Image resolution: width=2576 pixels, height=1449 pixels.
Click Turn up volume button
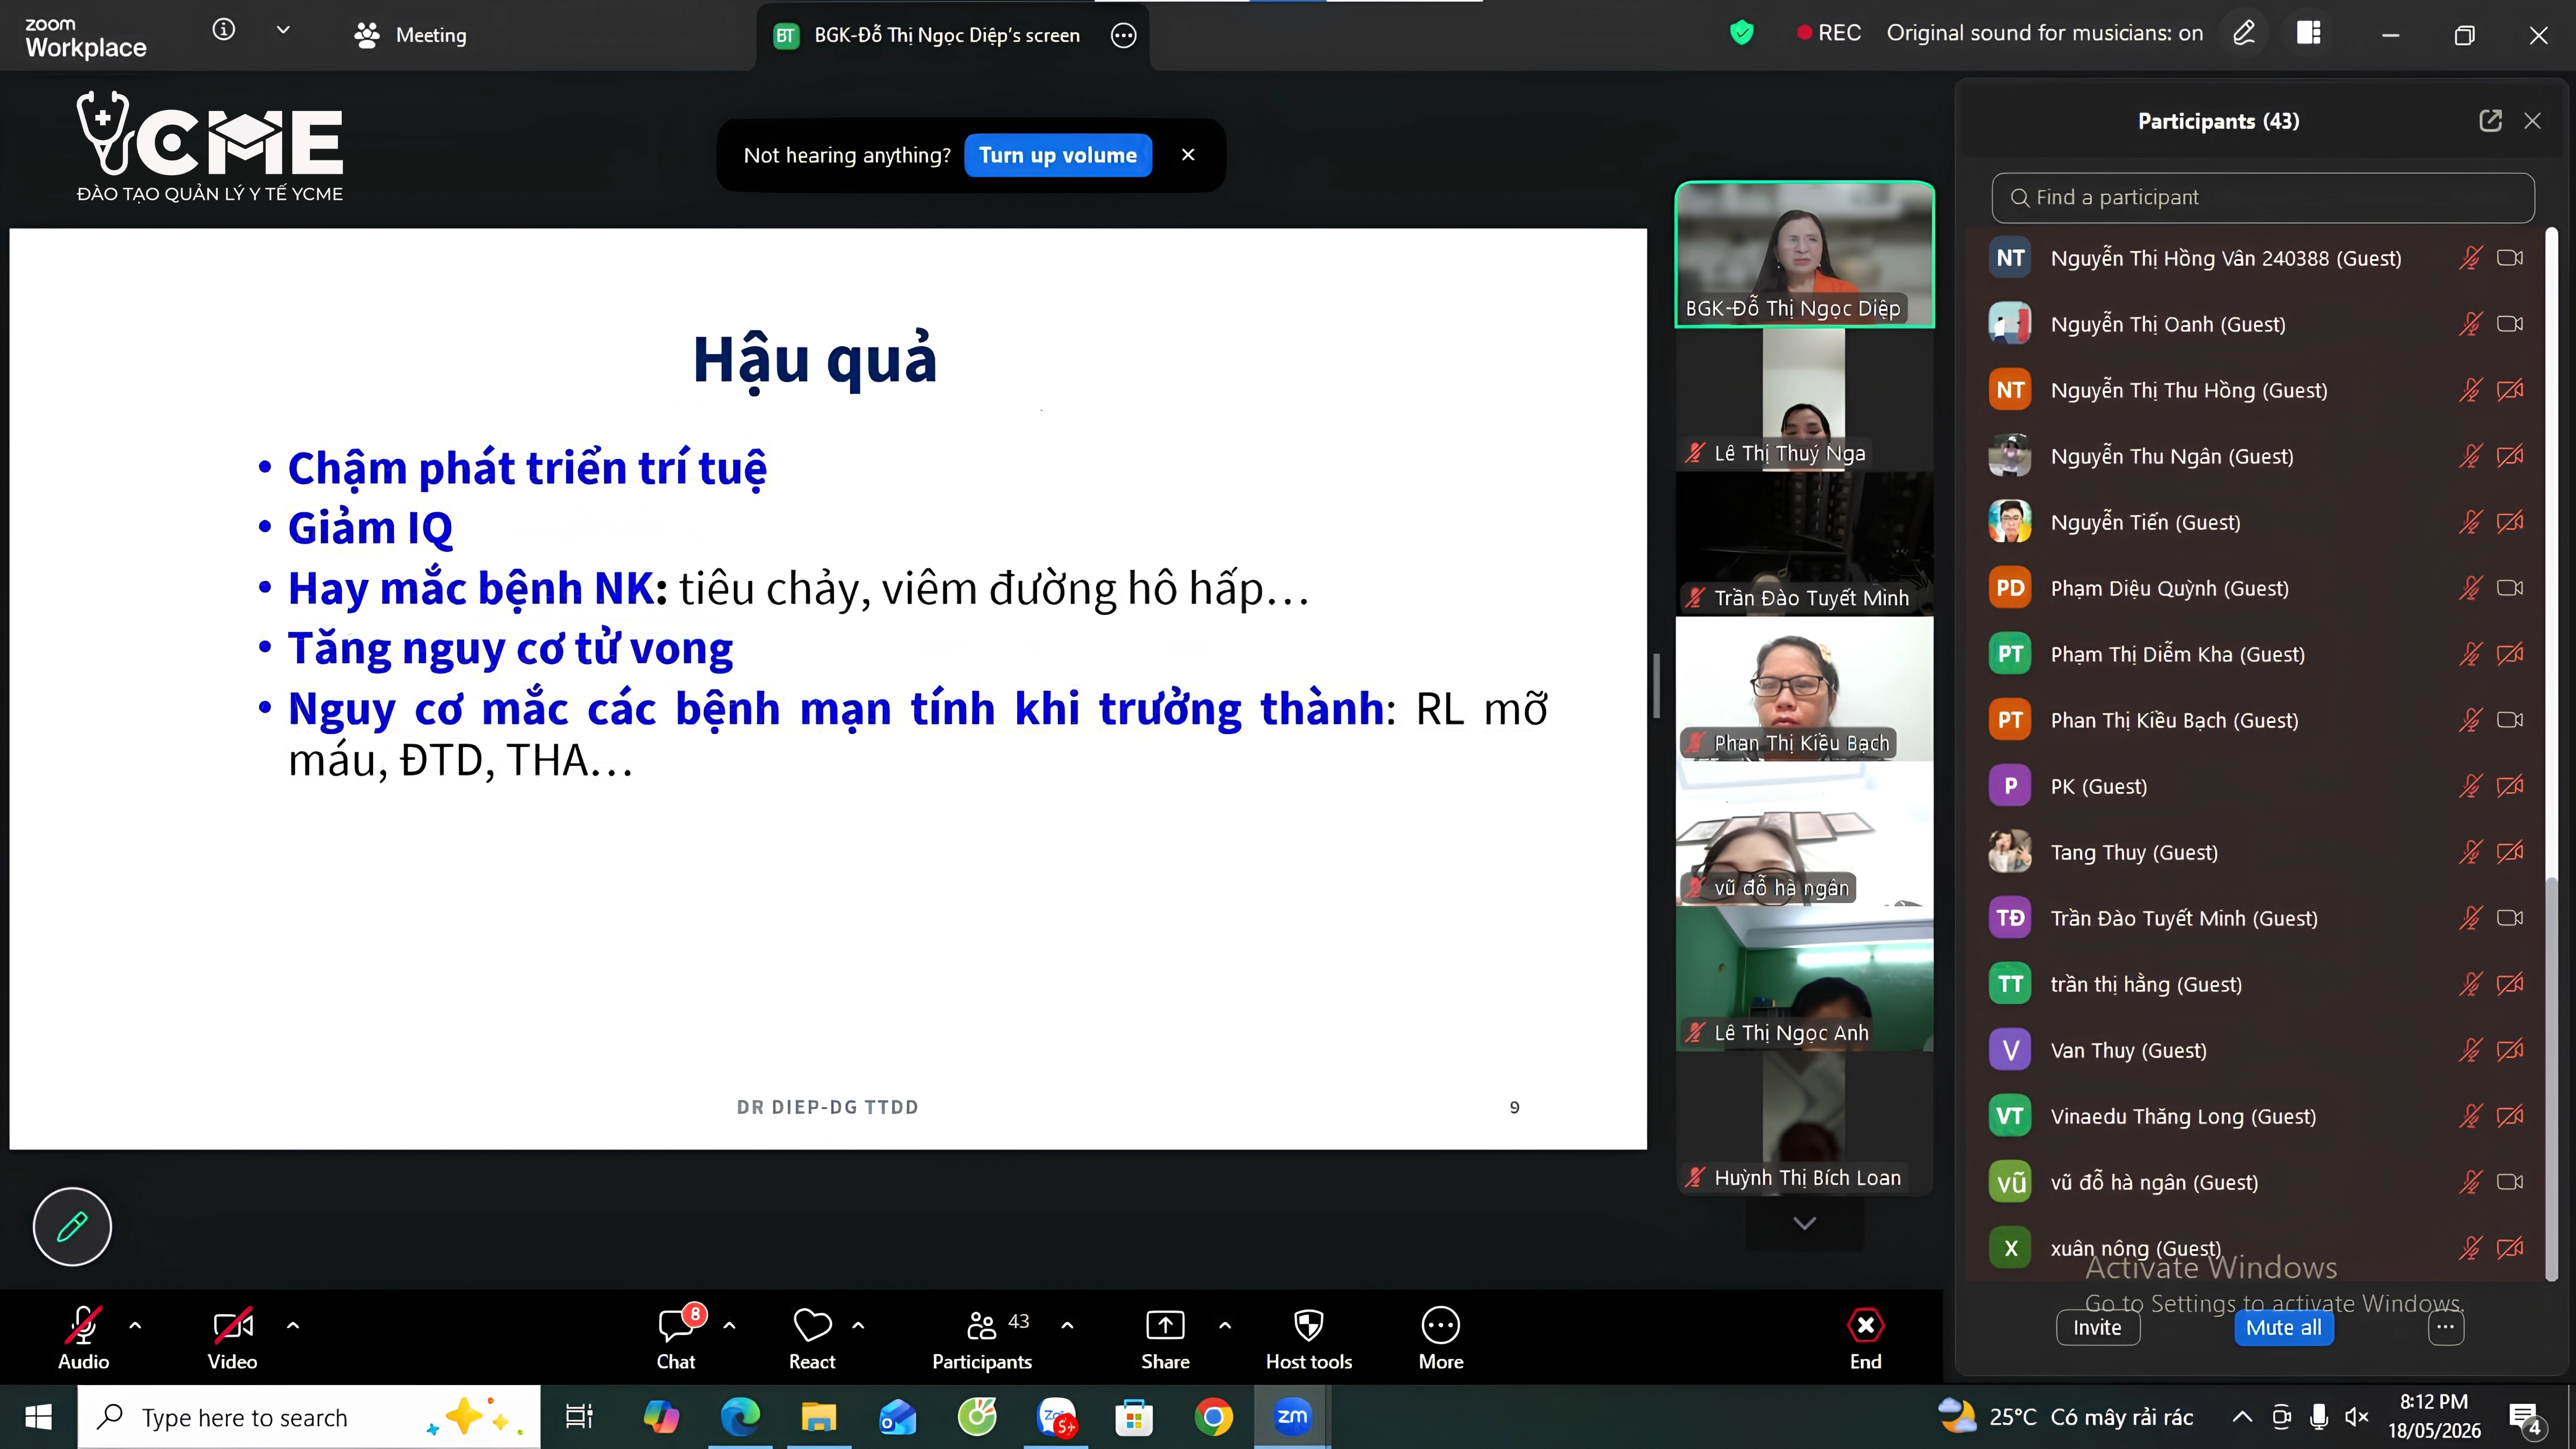pyautogui.click(x=1058, y=155)
